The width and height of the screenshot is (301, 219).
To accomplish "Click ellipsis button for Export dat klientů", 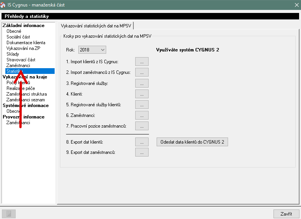I will pos(142,142).
